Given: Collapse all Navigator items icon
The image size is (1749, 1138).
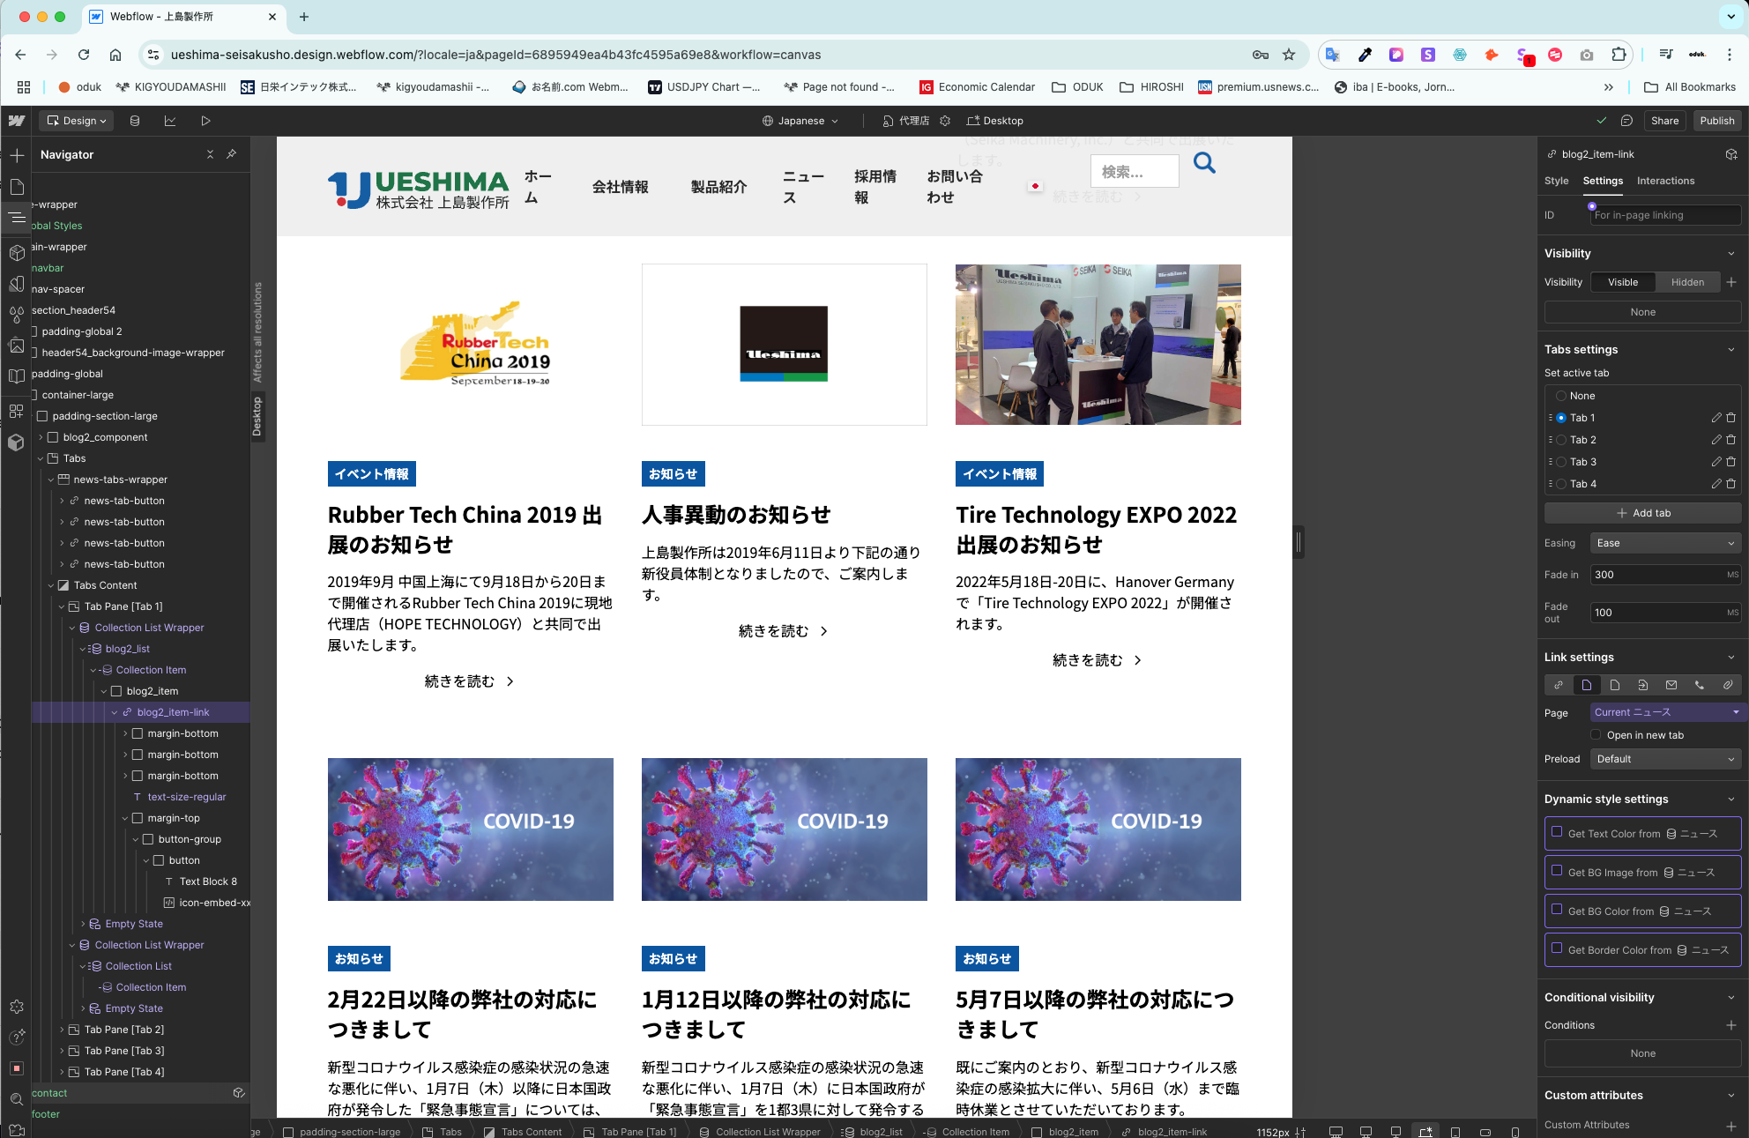Looking at the screenshot, I should 210,154.
